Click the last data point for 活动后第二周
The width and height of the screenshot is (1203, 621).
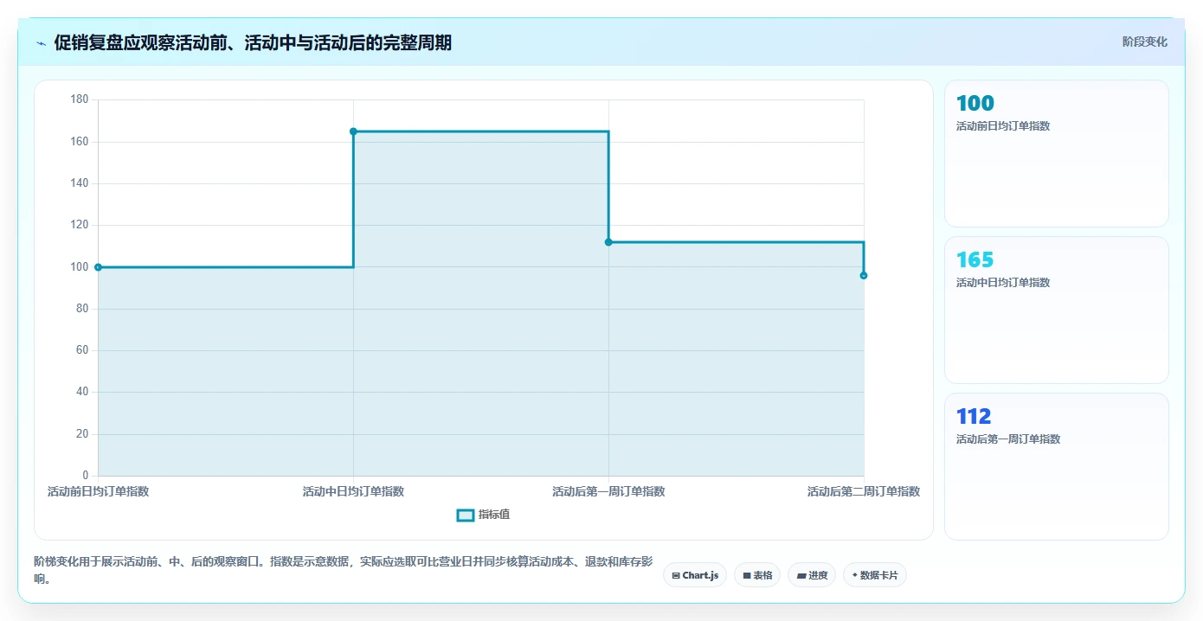click(864, 275)
